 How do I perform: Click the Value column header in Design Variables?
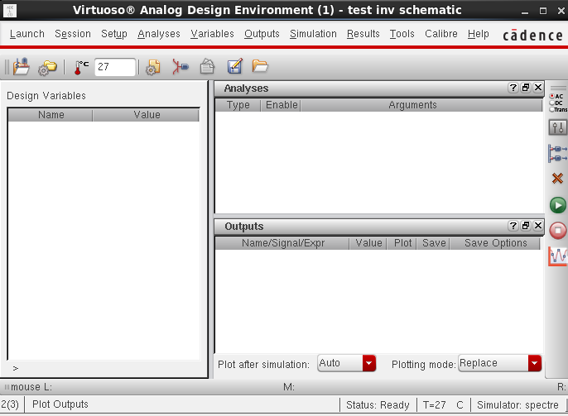click(x=146, y=115)
